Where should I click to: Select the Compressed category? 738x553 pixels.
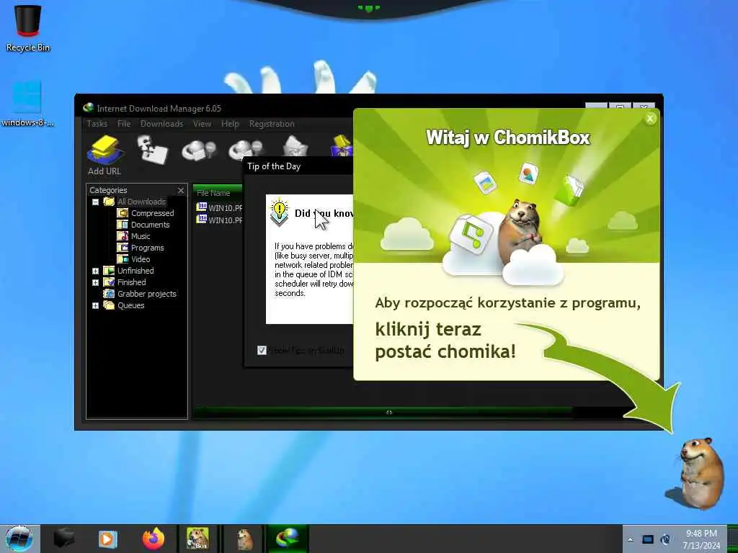[152, 213]
